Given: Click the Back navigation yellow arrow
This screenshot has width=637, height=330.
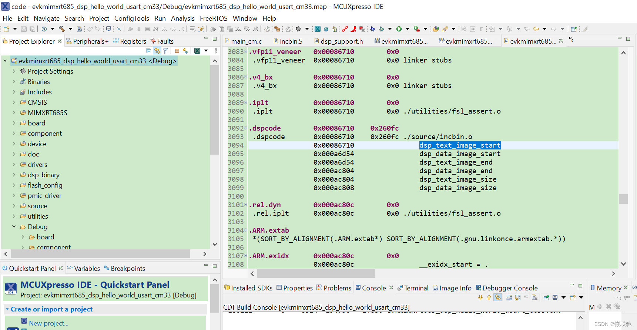Looking at the screenshot, I should [x=536, y=29].
